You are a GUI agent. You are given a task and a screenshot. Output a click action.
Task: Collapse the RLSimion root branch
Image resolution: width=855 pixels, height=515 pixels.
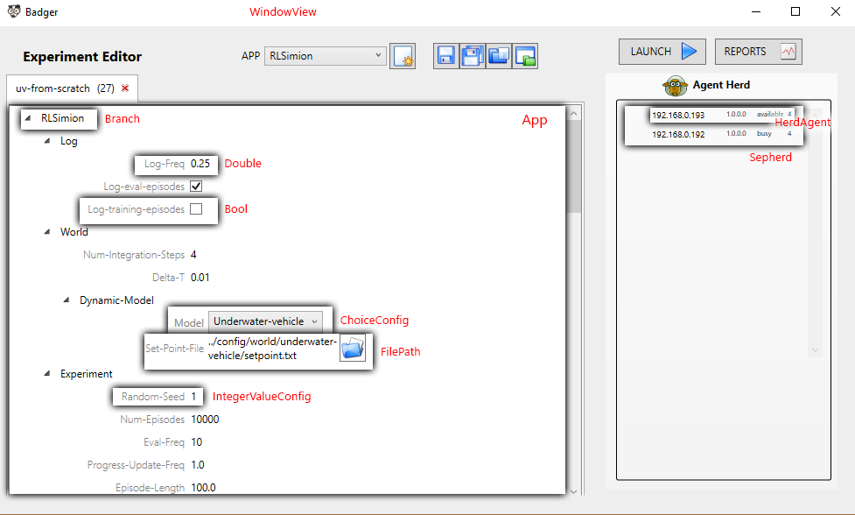(28, 118)
